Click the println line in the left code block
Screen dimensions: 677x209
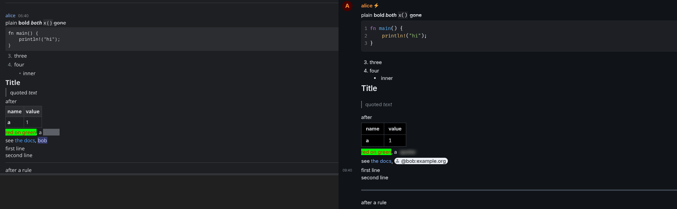[39, 39]
